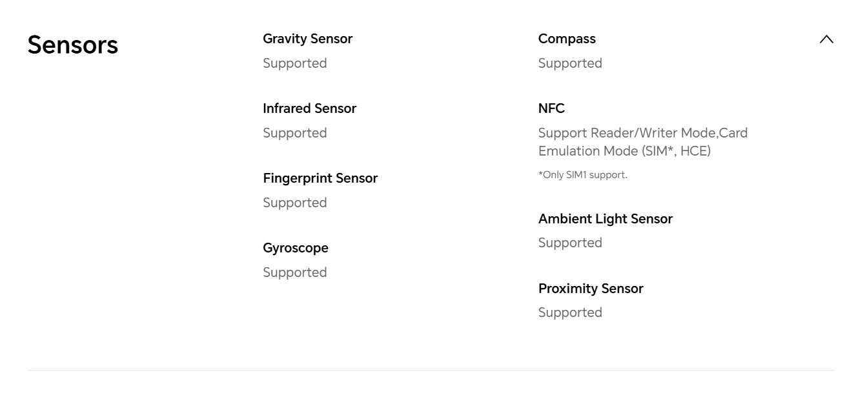865x399 pixels.
Task: Click the Sensors section heading
Action: (73, 45)
